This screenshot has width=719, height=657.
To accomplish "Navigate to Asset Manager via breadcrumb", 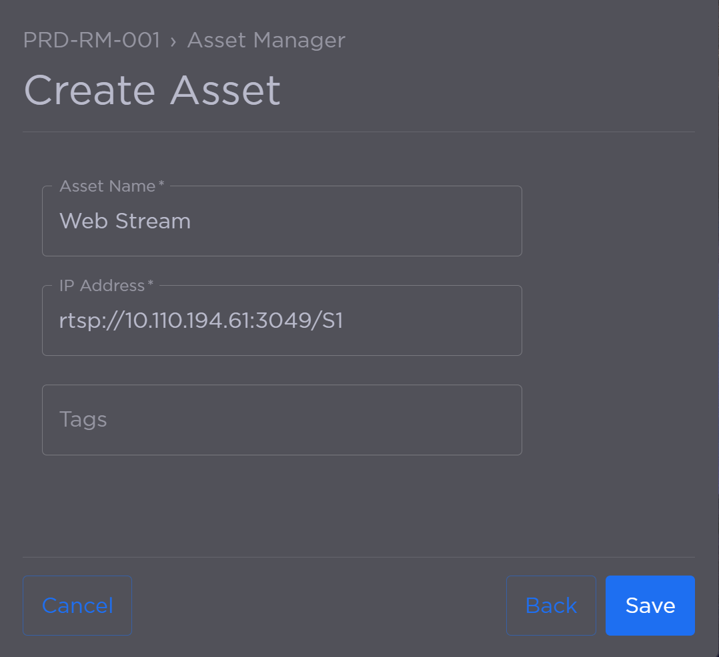I will pos(265,40).
